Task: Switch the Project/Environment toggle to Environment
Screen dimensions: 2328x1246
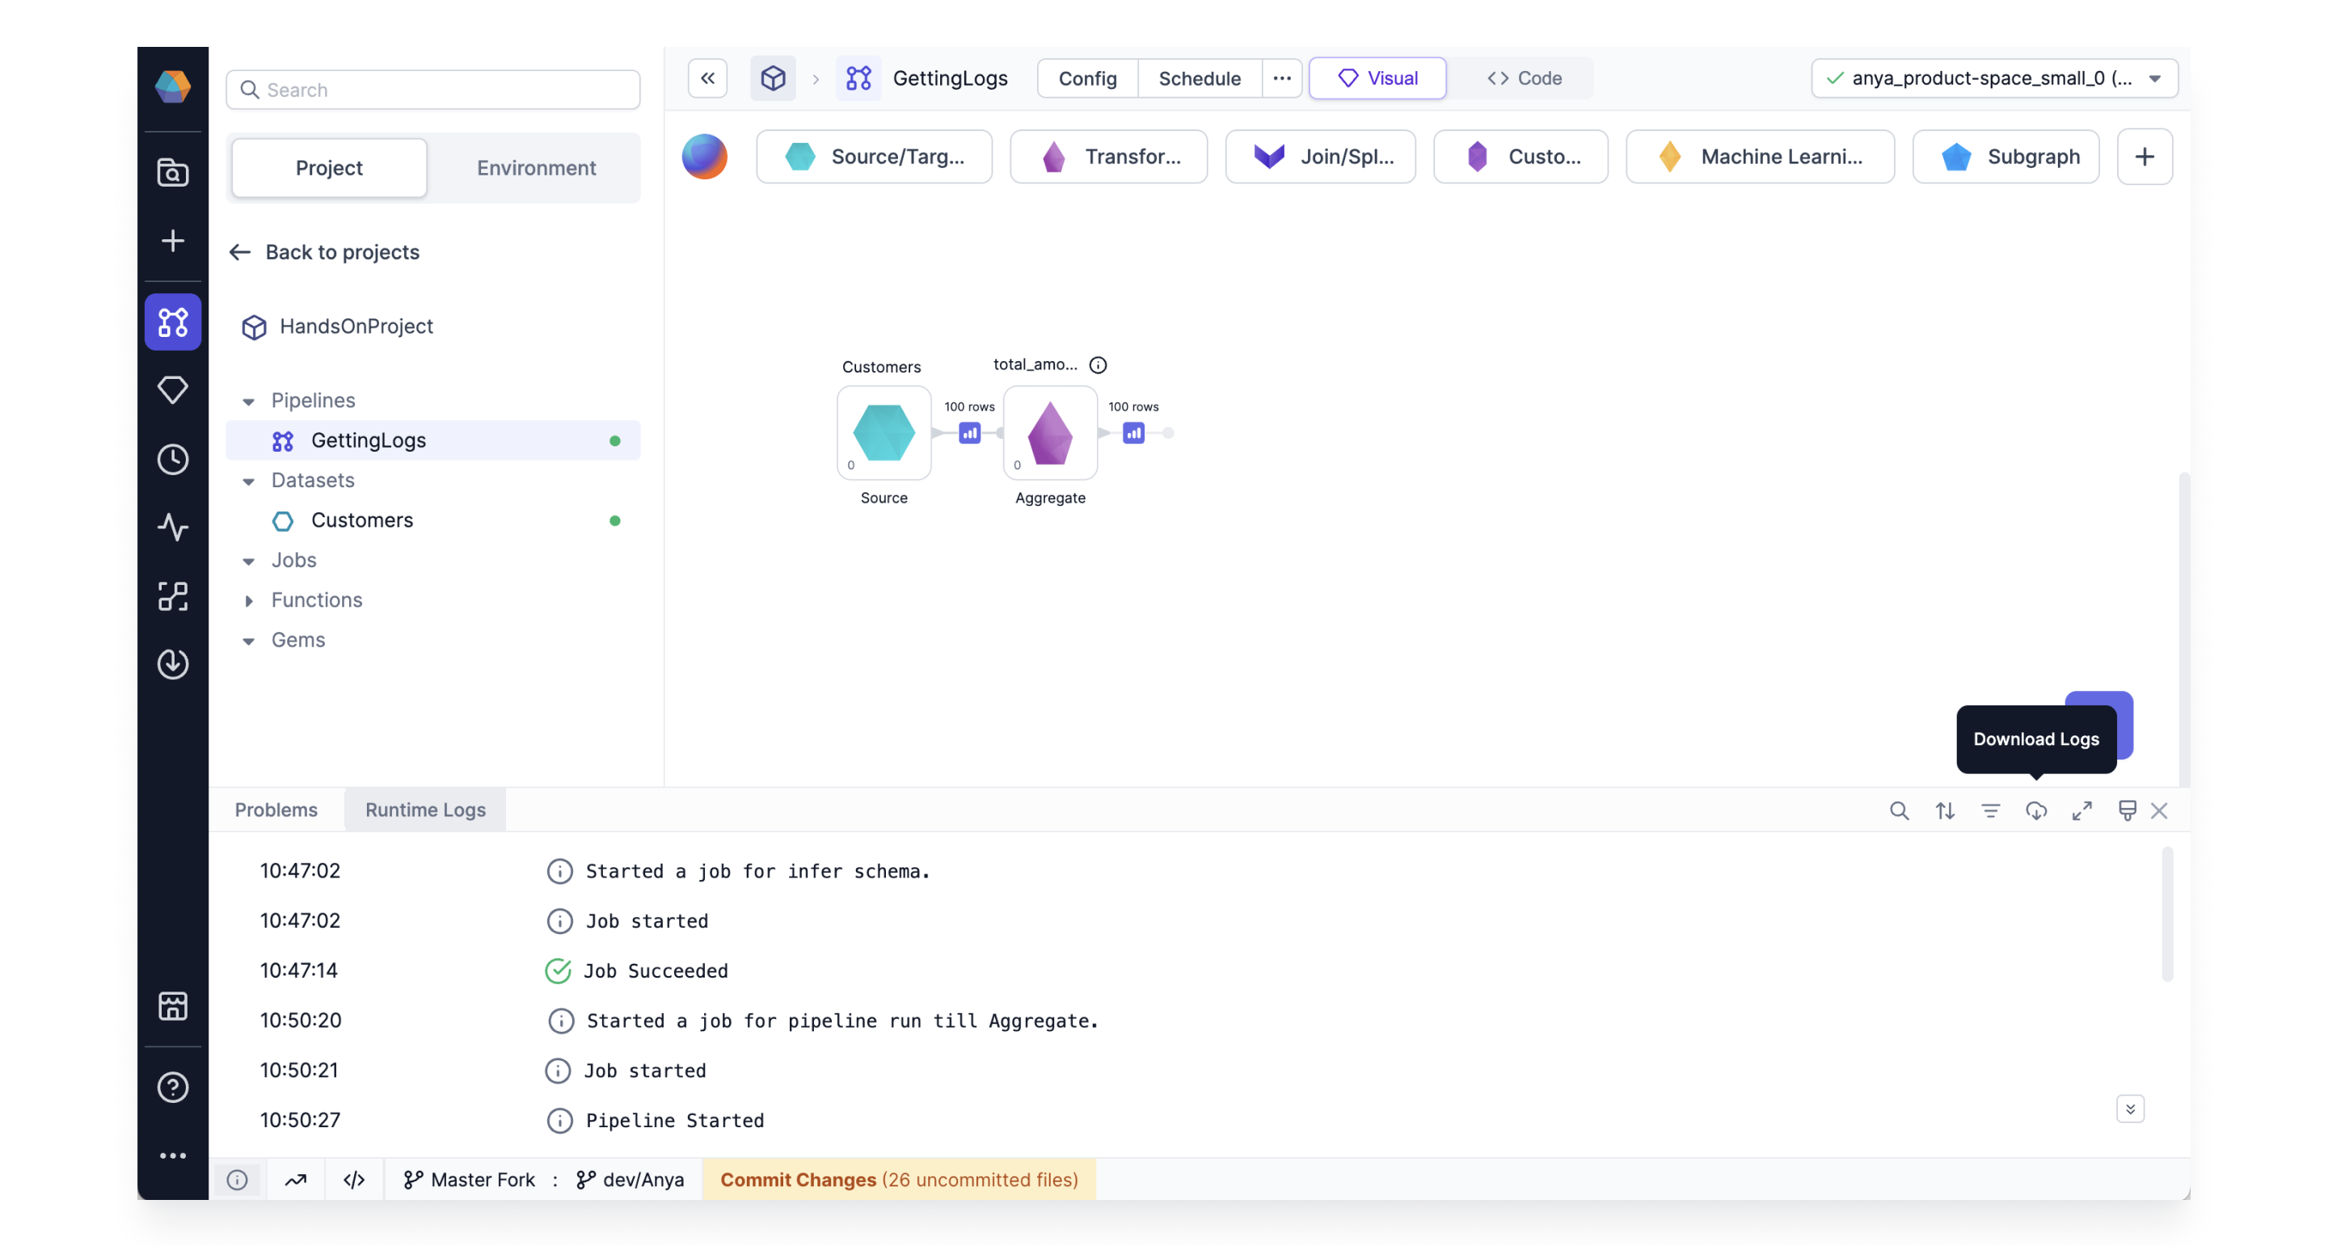Action: (x=536, y=167)
